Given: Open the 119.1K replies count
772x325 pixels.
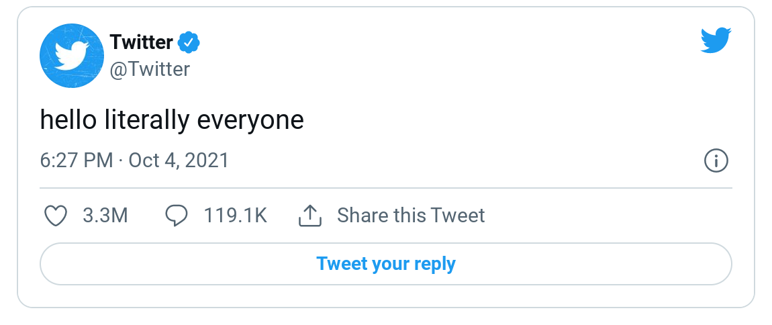Looking at the screenshot, I should tap(235, 216).
